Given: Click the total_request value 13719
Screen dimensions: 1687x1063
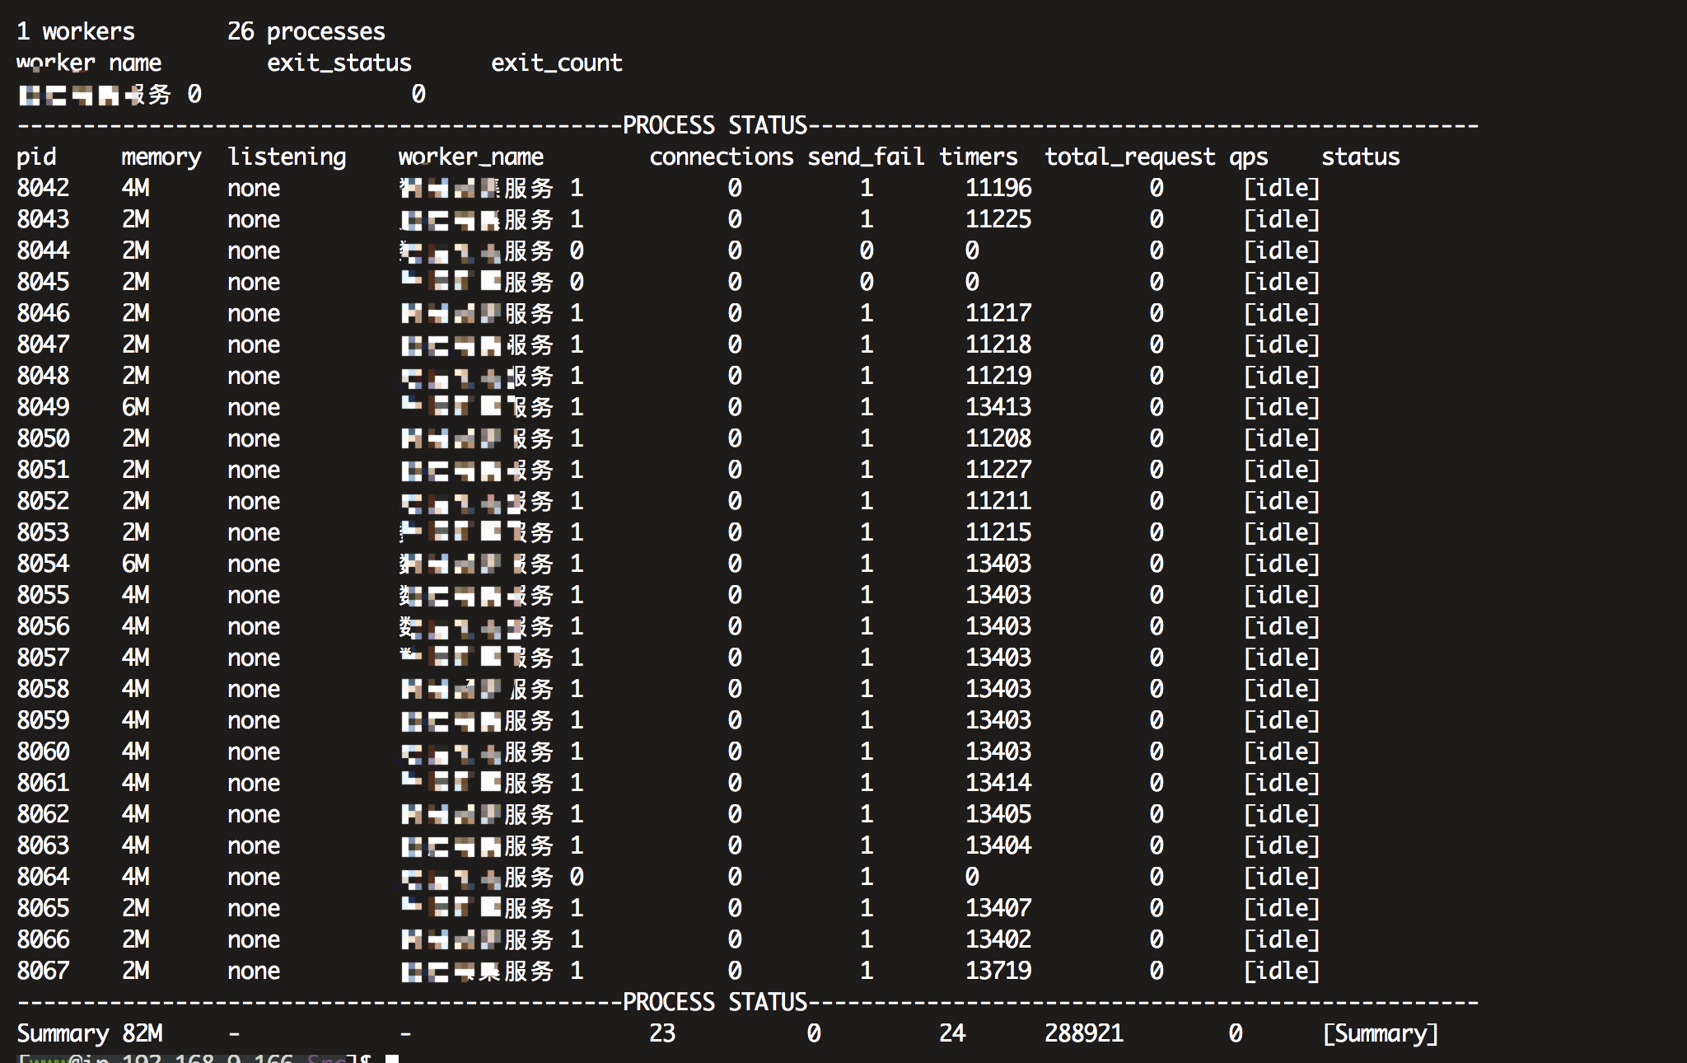Looking at the screenshot, I should tap(998, 971).
